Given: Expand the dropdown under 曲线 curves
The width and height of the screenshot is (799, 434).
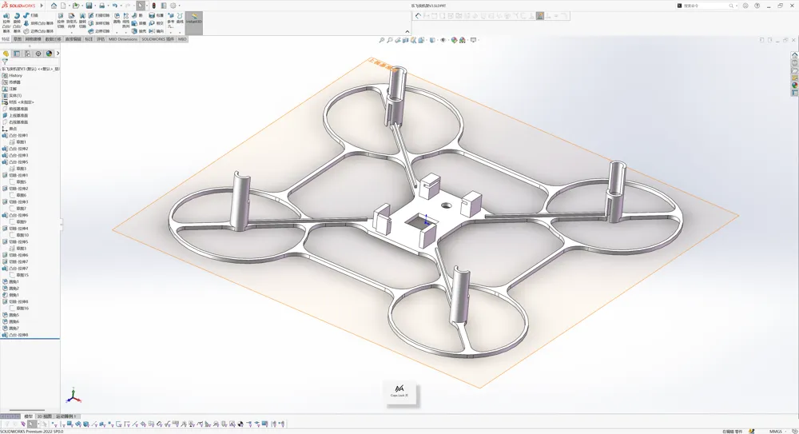Looking at the screenshot, I should point(180,32).
